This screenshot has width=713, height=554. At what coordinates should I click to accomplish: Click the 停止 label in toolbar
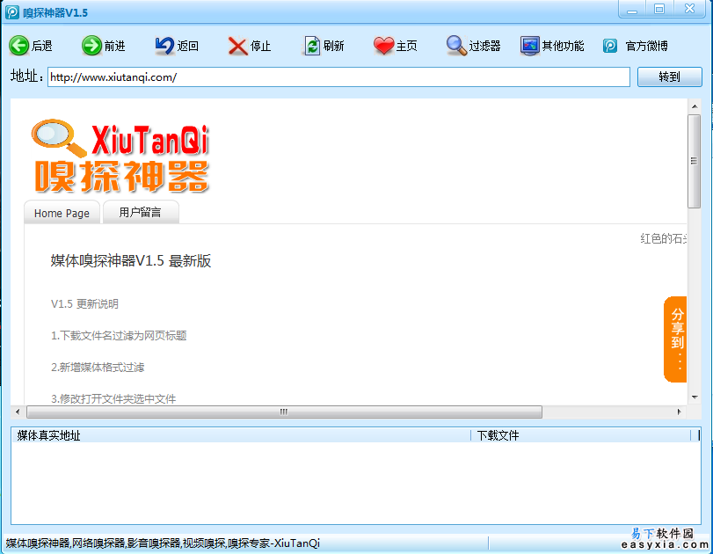point(260,46)
